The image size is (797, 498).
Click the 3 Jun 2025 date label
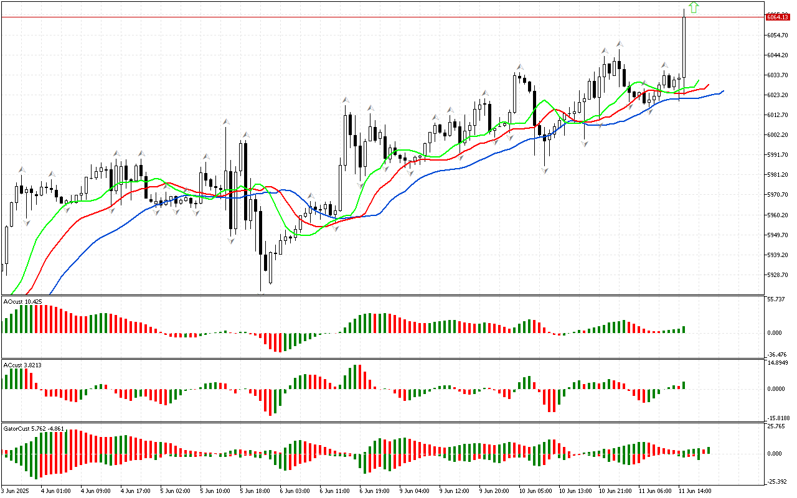pos(17,491)
